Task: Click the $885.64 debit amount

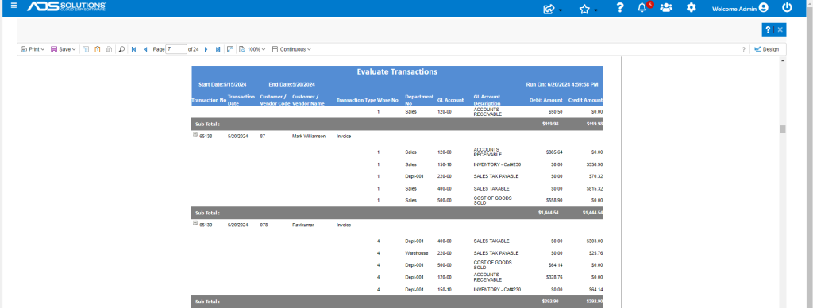Action: [x=553, y=152]
